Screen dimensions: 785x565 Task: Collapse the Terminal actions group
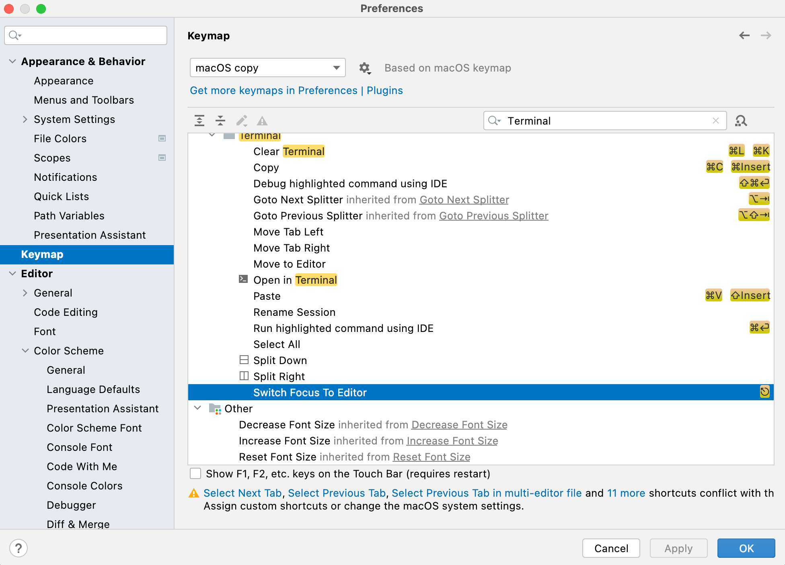pos(212,135)
